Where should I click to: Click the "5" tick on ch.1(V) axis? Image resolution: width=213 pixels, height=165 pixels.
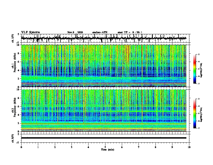click(18, 34)
